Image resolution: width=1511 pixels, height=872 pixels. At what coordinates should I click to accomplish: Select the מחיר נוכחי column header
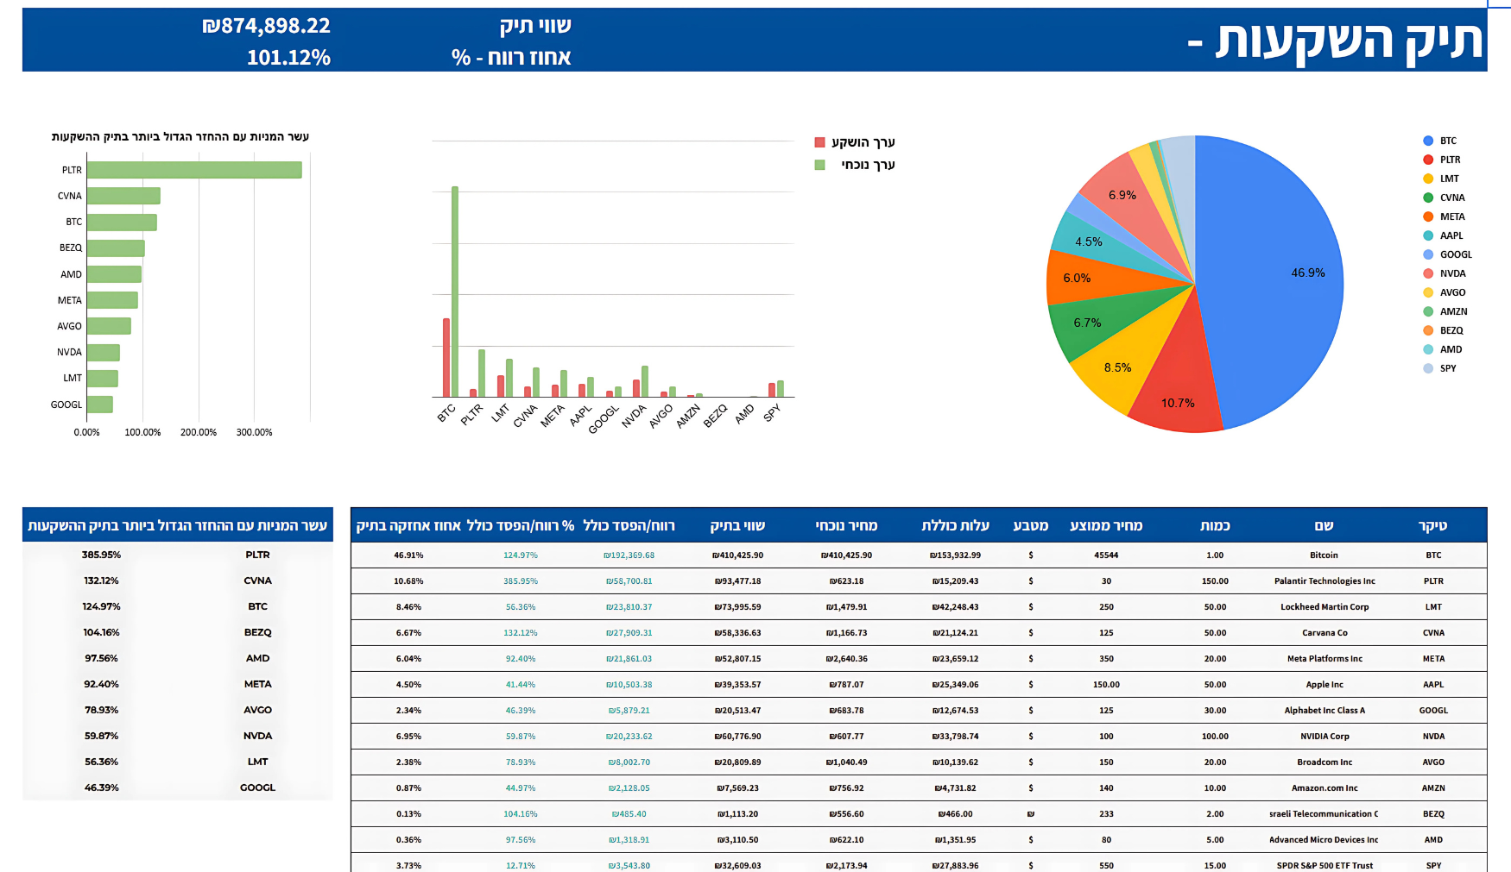click(x=846, y=525)
